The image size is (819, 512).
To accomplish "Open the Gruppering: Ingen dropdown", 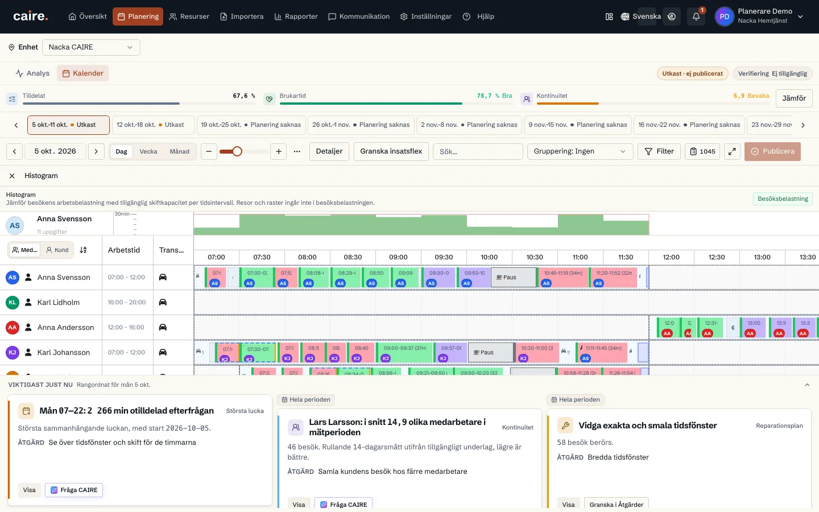I will pyautogui.click(x=580, y=151).
